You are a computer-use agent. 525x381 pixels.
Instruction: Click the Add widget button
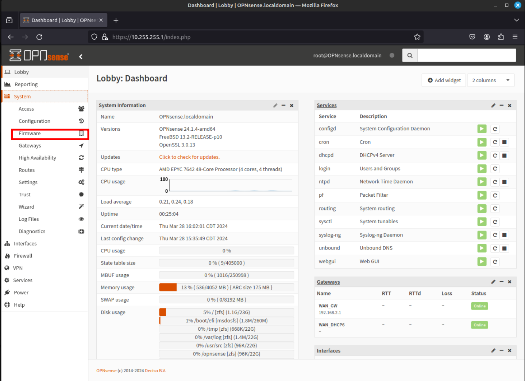[444, 80]
